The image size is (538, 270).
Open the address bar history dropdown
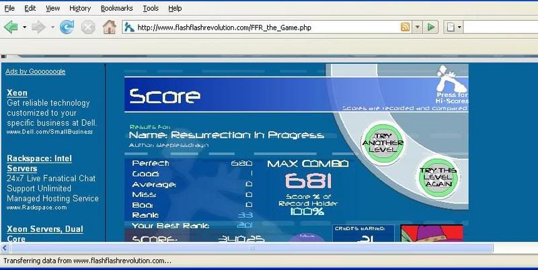pyautogui.click(x=417, y=27)
